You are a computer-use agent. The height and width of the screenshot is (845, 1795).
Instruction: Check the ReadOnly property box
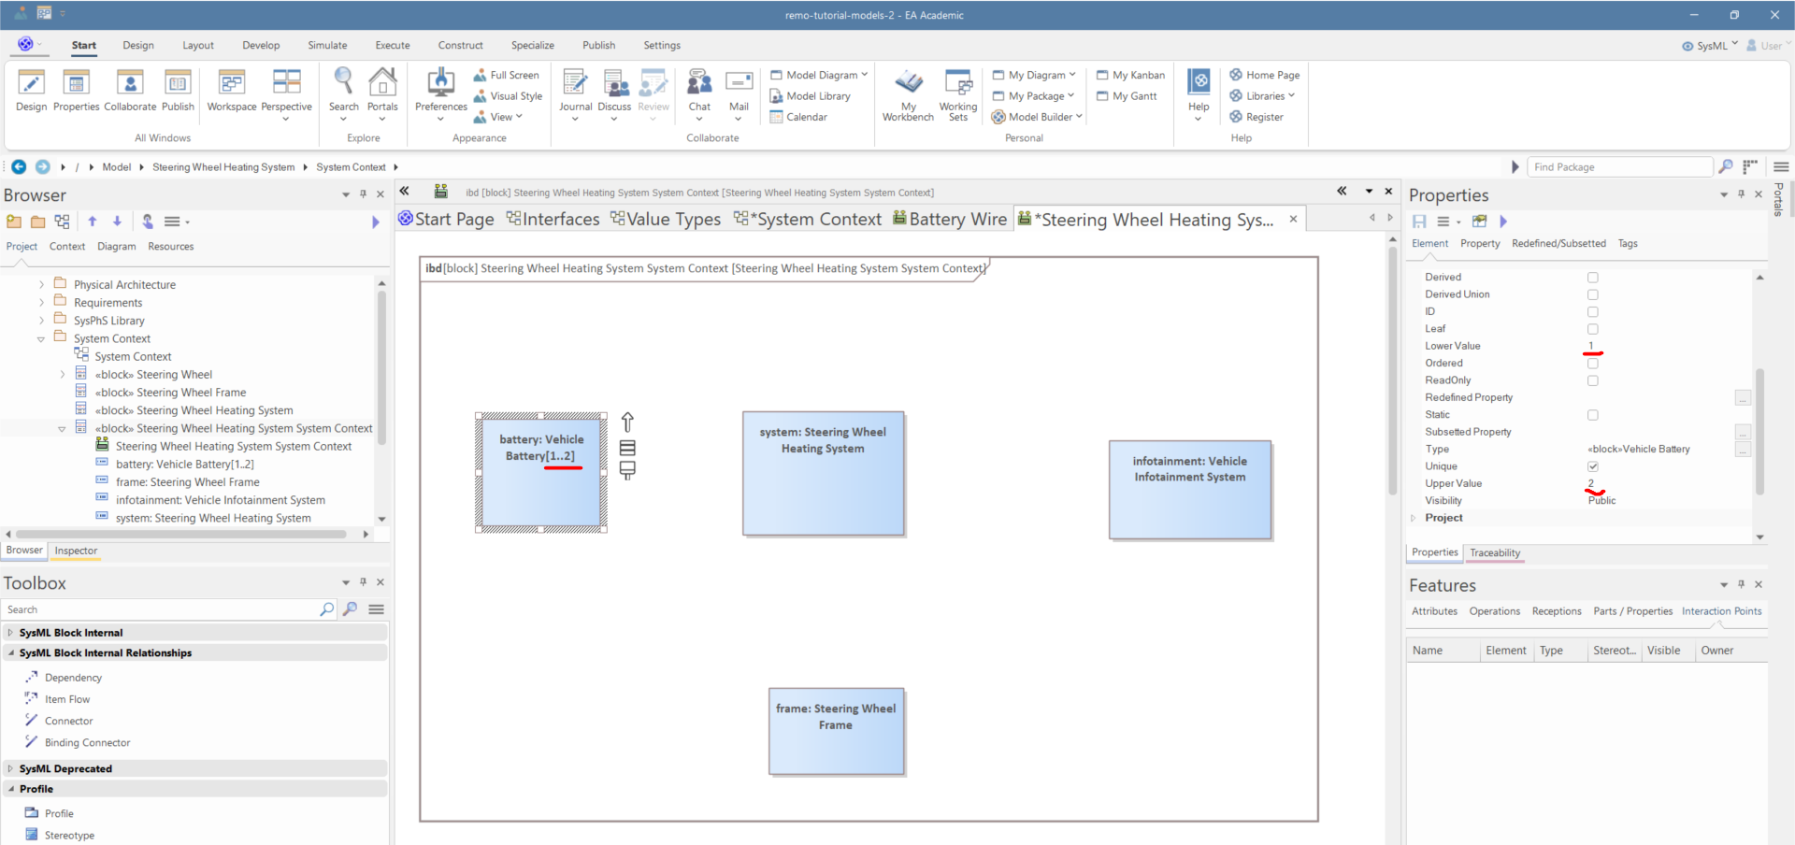(1592, 380)
